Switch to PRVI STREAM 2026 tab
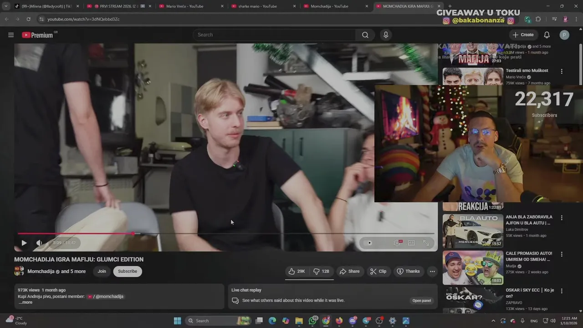This screenshot has height=328, width=583. (x=119, y=6)
